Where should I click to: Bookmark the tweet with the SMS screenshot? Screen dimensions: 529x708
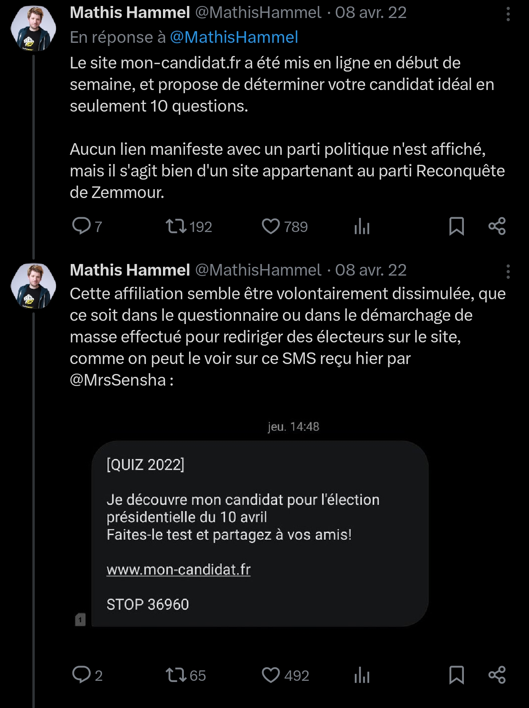click(x=456, y=675)
